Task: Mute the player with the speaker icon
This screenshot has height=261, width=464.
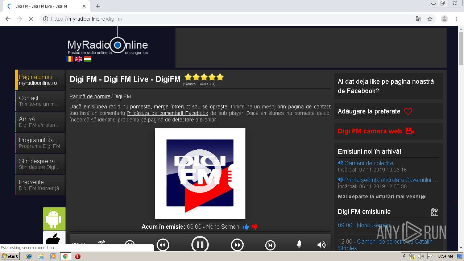Action: coord(322,245)
